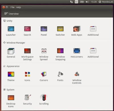Open Additional settings under Window Manager
Image resolution: width=114 pixels, height=111 pixels.
coord(93,51)
